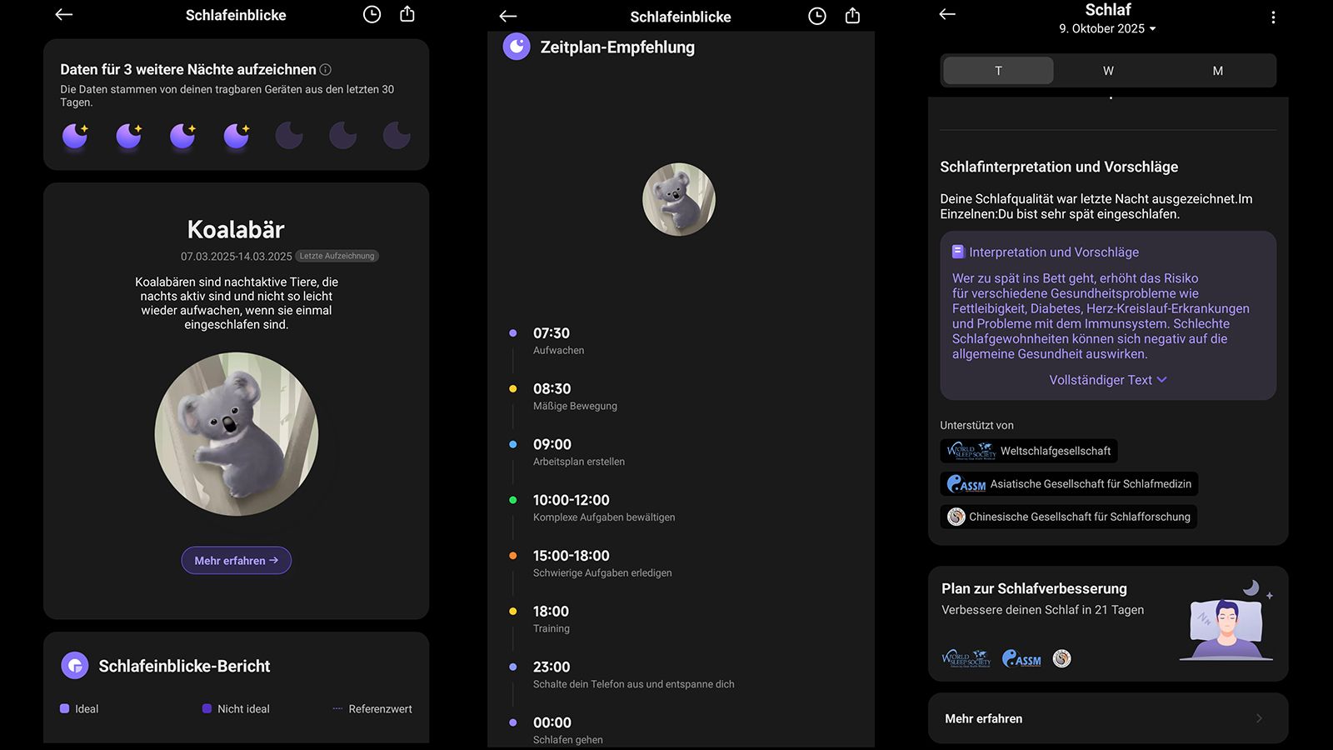Viewport: 1333px width, 750px height.
Task: Tap Schlafeinblicke-Bericht purple chart icon
Action: pos(75,666)
